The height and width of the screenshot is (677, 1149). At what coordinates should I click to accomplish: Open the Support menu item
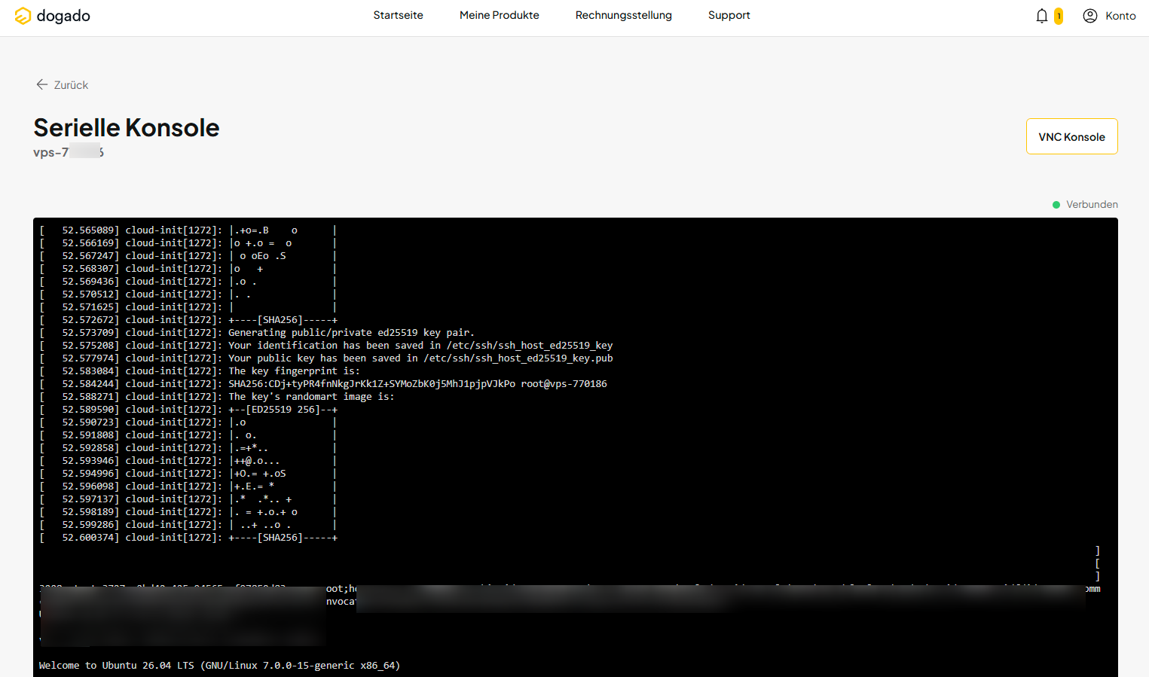tap(729, 15)
